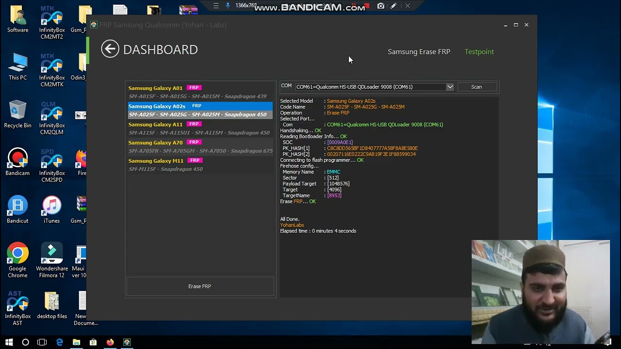Select Samsung Galaxy A01 from model list
This screenshot has height=349, width=621.
[x=200, y=92]
